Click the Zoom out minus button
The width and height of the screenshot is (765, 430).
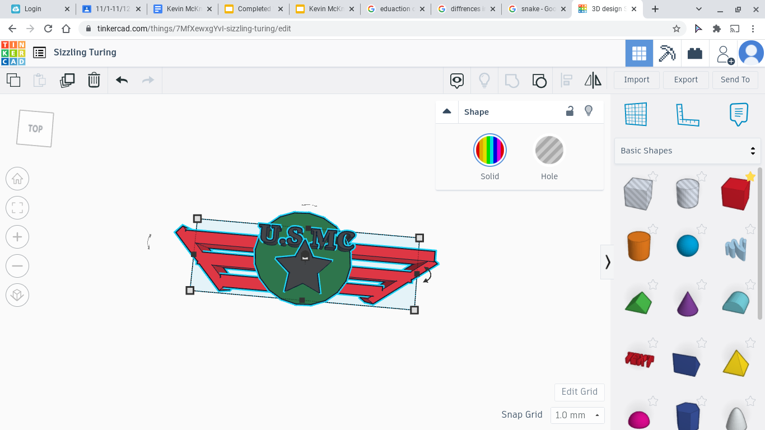tap(17, 266)
